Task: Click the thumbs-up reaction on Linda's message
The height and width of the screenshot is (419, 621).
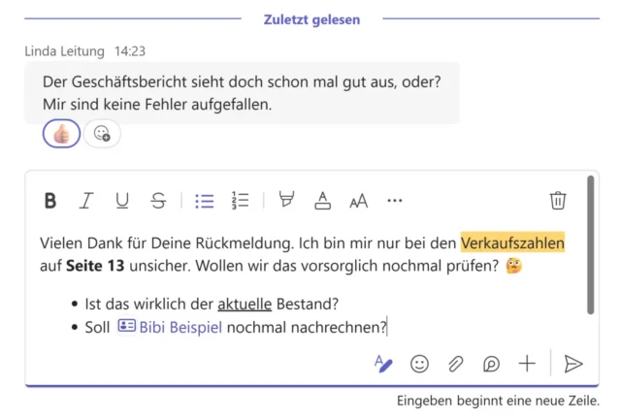Action: pos(61,134)
